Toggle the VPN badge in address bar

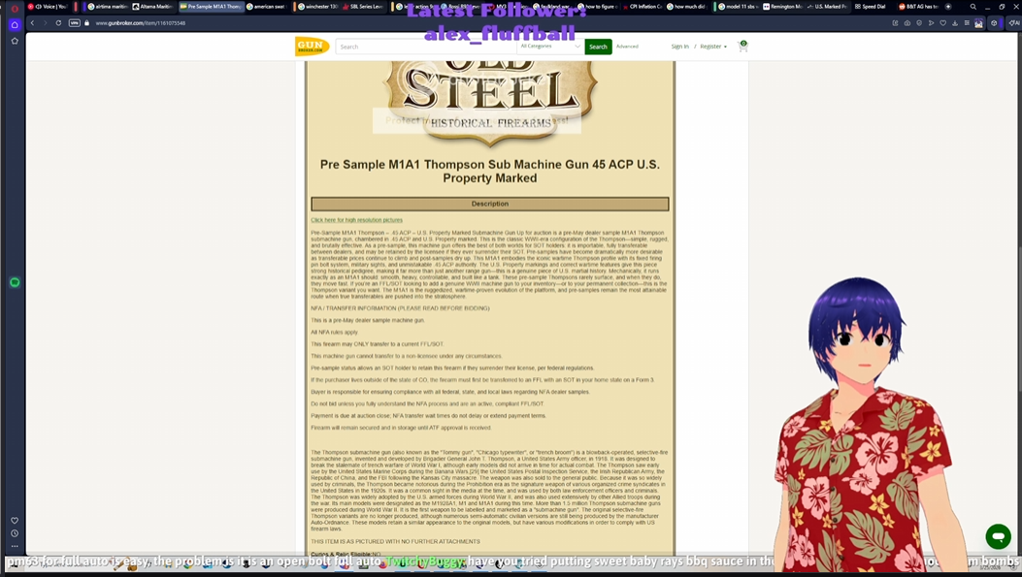(75, 23)
